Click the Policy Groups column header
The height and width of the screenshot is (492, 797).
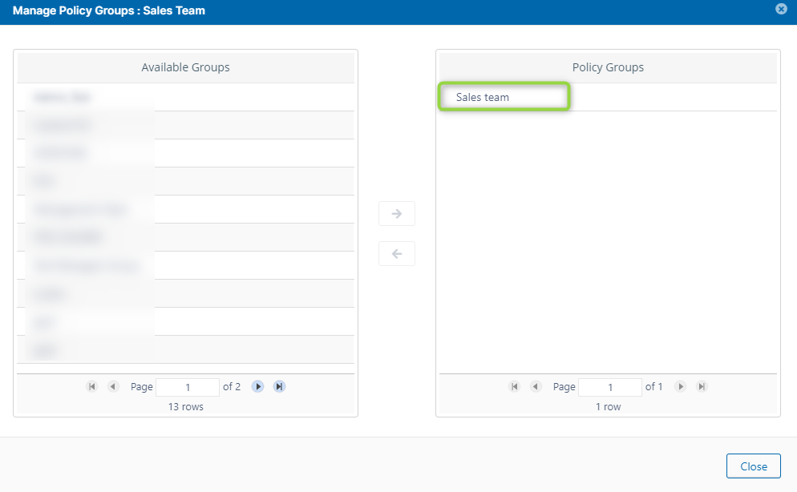click(608, 67)
